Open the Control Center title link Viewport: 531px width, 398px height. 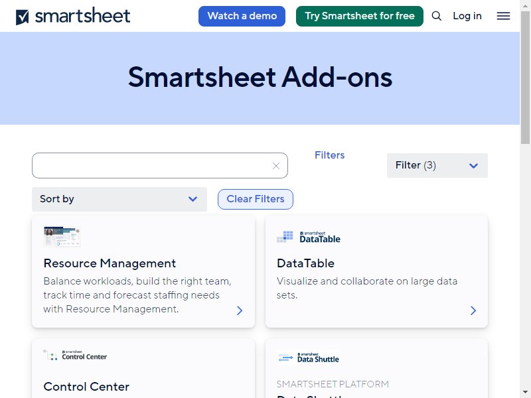pos(86,387)
